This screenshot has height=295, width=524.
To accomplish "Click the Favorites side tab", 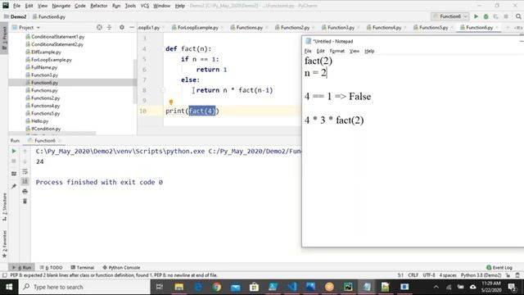I will point(4,244).
